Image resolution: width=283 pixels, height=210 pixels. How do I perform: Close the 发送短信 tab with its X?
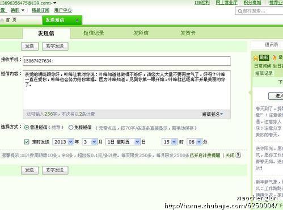click(77, 20)
